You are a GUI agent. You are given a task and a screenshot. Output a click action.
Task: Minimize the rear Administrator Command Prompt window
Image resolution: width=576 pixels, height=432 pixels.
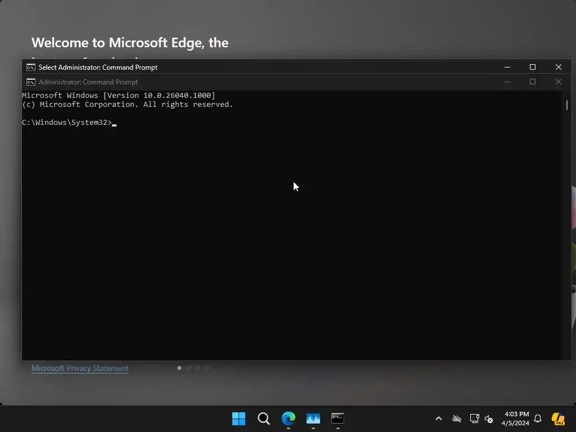[x=507, y=82]
